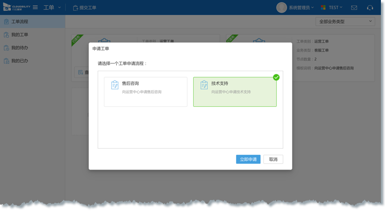The height and width of the screenshot is (211, 385).
Task: Click the 我的待办 sidebar icon
Action: [x=7, y=48]
